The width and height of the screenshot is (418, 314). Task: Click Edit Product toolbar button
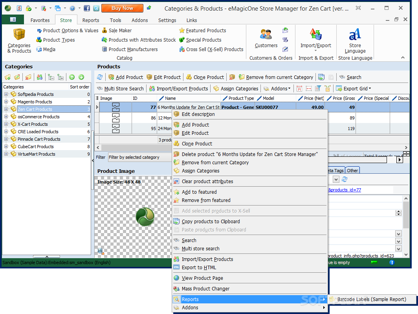pos(164,77)
